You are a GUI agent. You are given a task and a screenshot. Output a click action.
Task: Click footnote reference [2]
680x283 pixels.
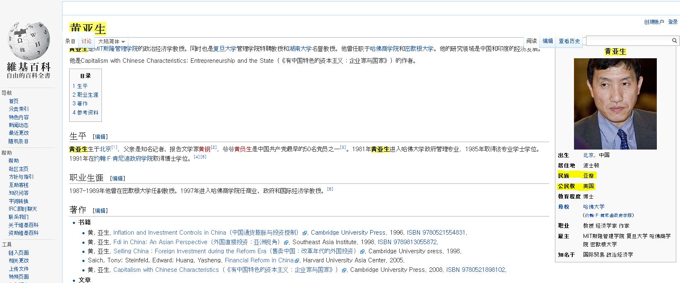(214, 147)
